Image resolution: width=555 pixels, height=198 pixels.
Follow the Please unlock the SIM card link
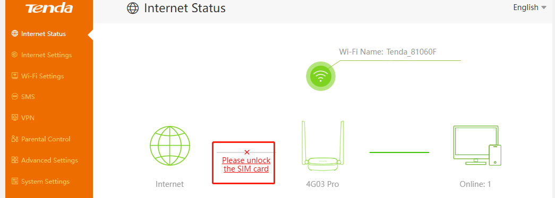[x=246, y=165]
